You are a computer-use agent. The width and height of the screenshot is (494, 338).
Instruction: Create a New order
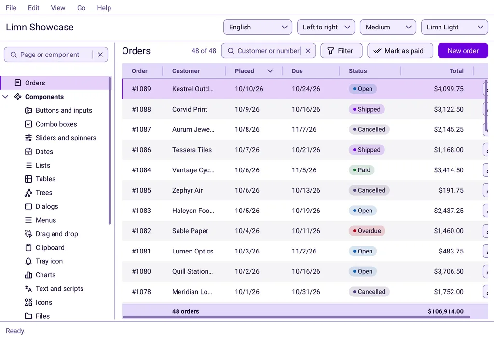[463, 51]
